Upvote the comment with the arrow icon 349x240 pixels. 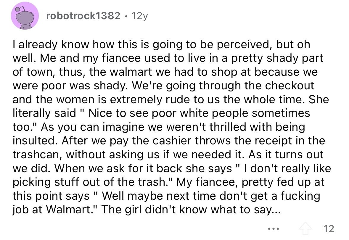pyautogui.click(x=305, y=229)
